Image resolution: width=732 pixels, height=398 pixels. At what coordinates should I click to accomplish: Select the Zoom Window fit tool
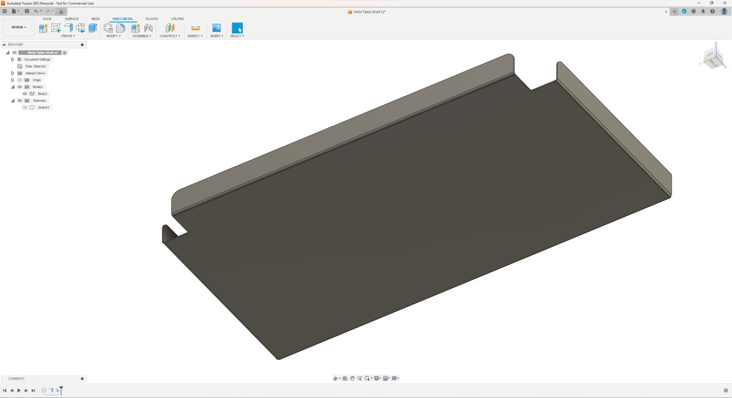pos(367,378)
